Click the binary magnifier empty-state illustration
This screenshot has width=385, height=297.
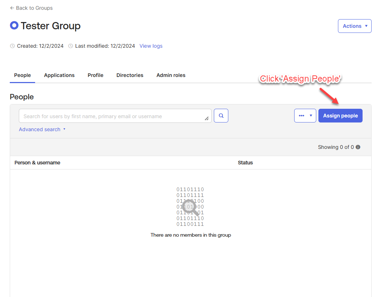tap(190, 207)
